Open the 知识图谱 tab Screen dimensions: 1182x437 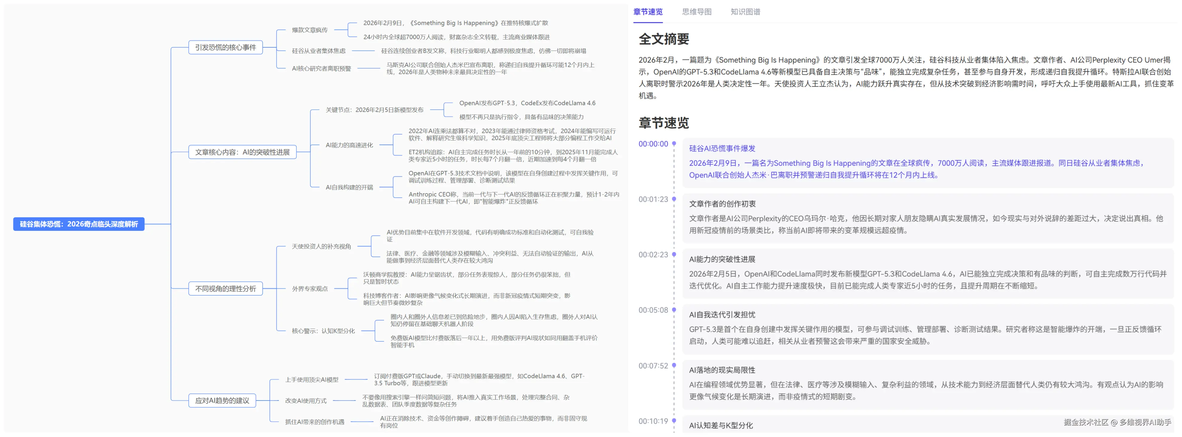click(744, 12)
